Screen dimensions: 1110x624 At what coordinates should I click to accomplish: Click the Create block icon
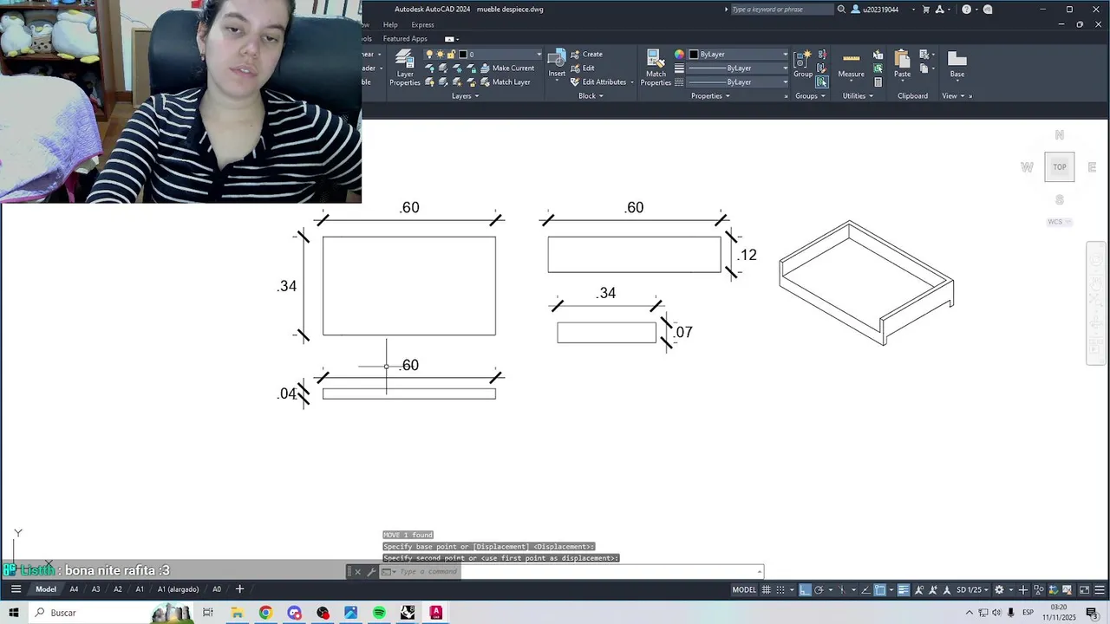coord(575,54)
